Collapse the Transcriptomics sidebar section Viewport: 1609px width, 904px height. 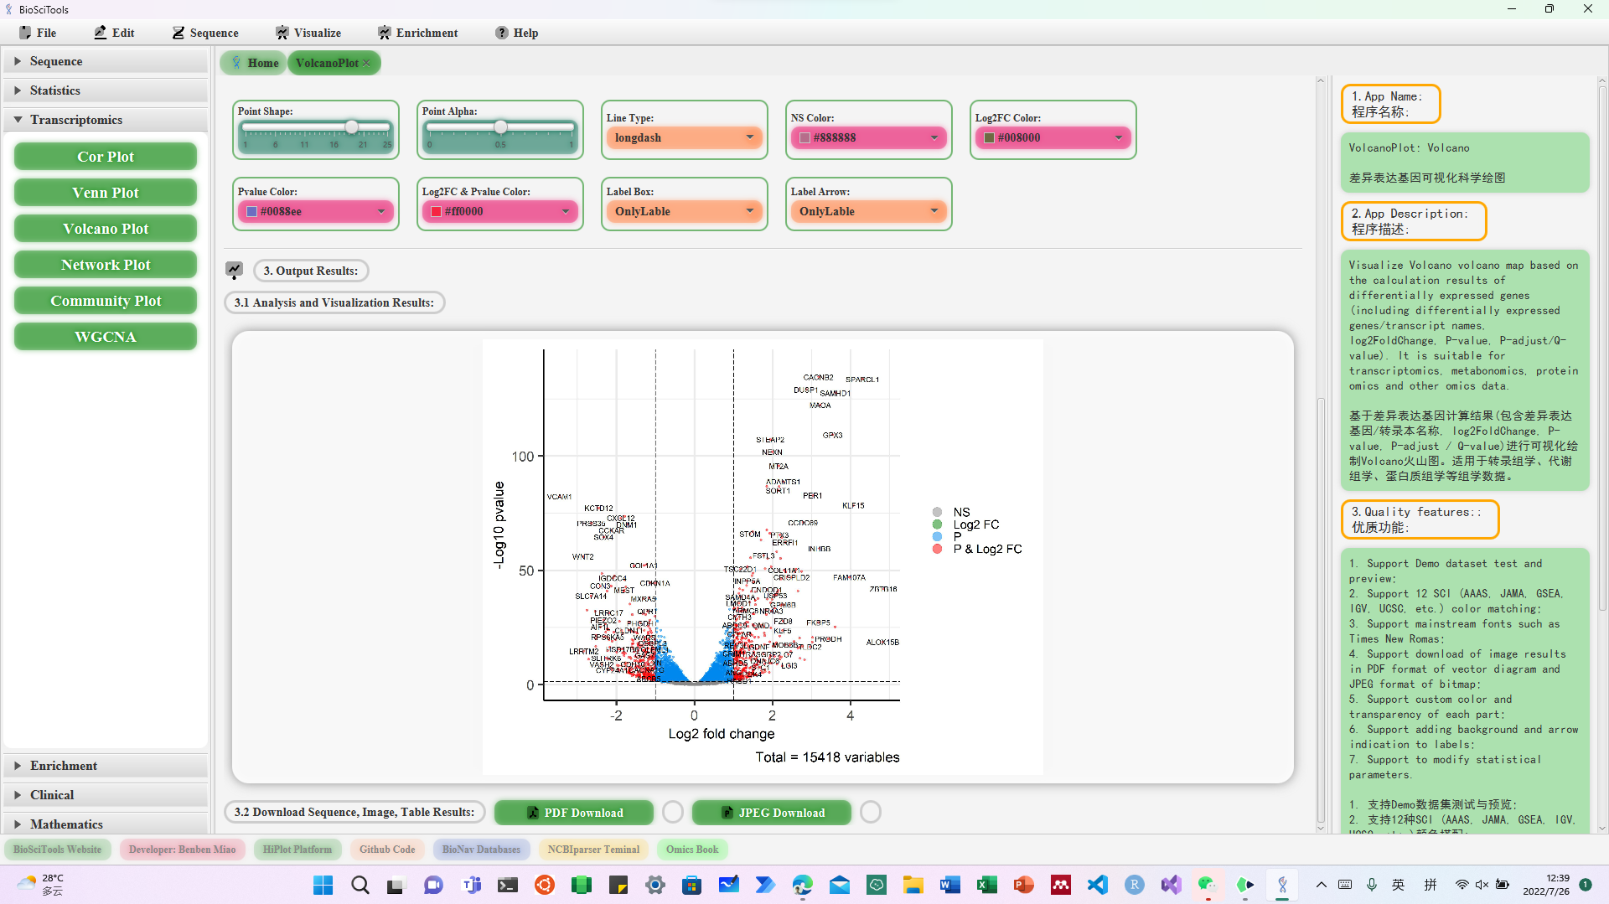coord(106,120)
